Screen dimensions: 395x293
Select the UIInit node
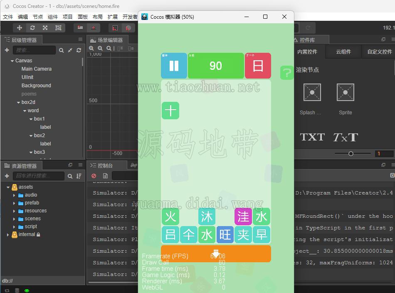point(27,77)
